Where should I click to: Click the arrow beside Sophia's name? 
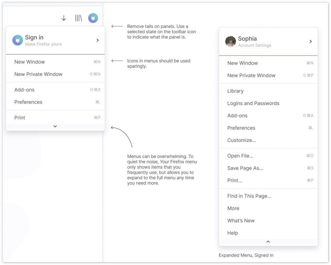tap(311, 41)
